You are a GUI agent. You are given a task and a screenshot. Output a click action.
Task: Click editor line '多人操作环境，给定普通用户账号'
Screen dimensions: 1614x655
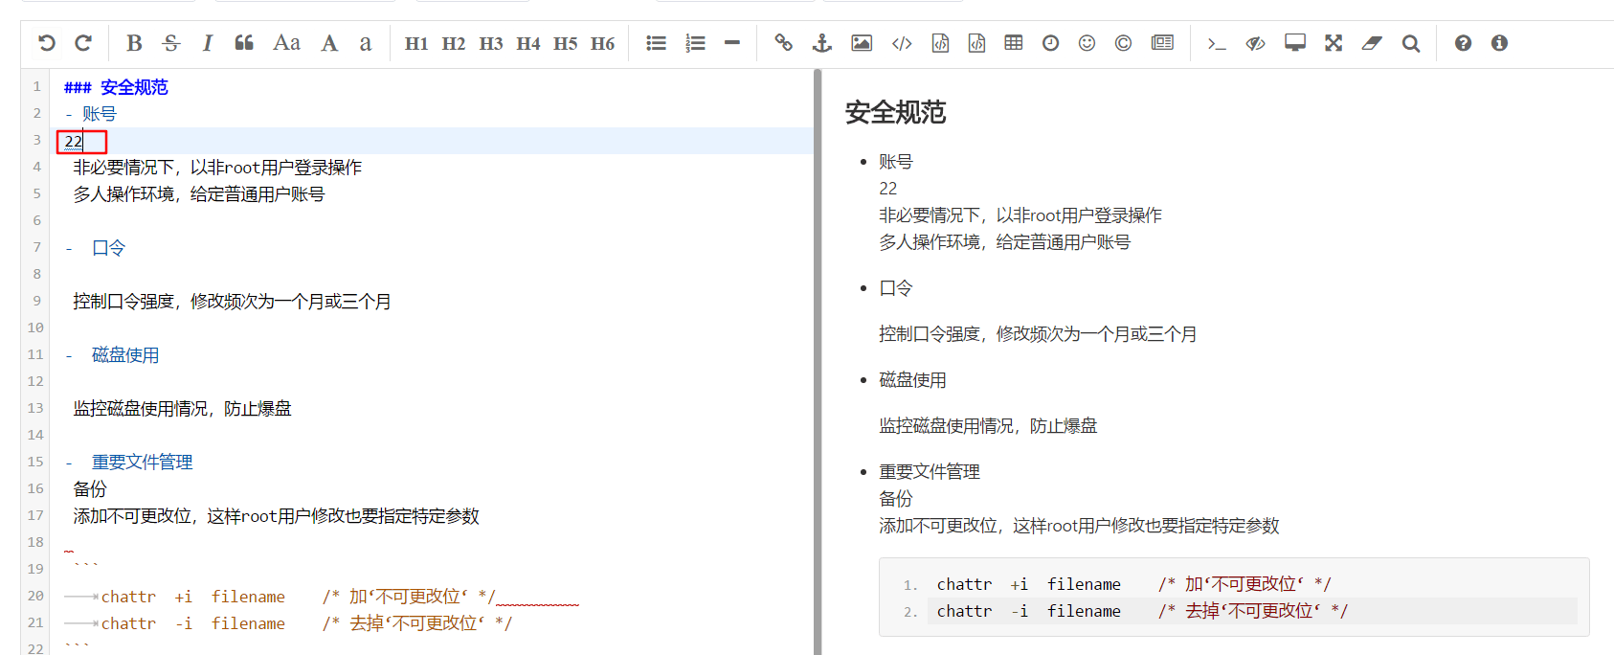(199, 194)
